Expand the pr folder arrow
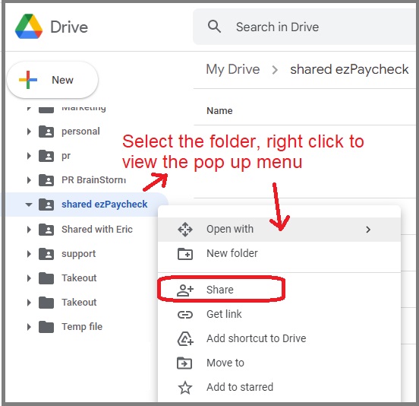The width and height of the screenshot is (419, 406). (x=29, y=156)
